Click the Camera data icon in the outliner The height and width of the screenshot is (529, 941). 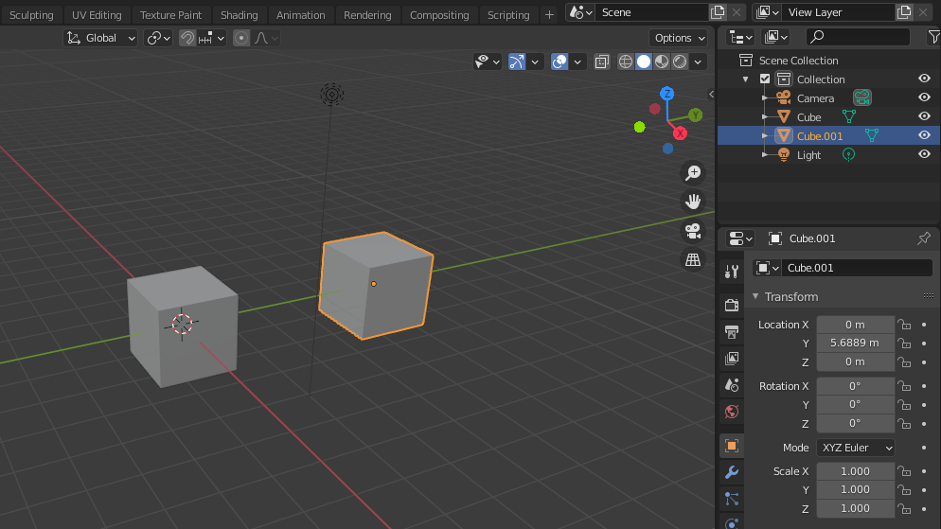click(x=862, y=97)
